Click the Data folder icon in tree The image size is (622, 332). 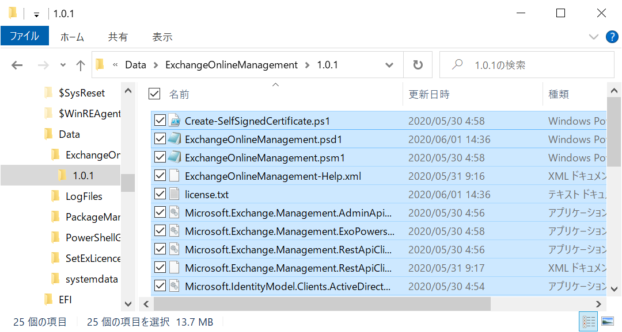pyautogui.click(x=48, y=134)
